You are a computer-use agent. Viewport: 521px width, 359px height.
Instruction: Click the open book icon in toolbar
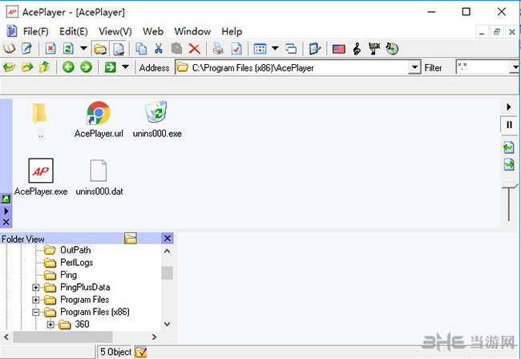[9, 49]
